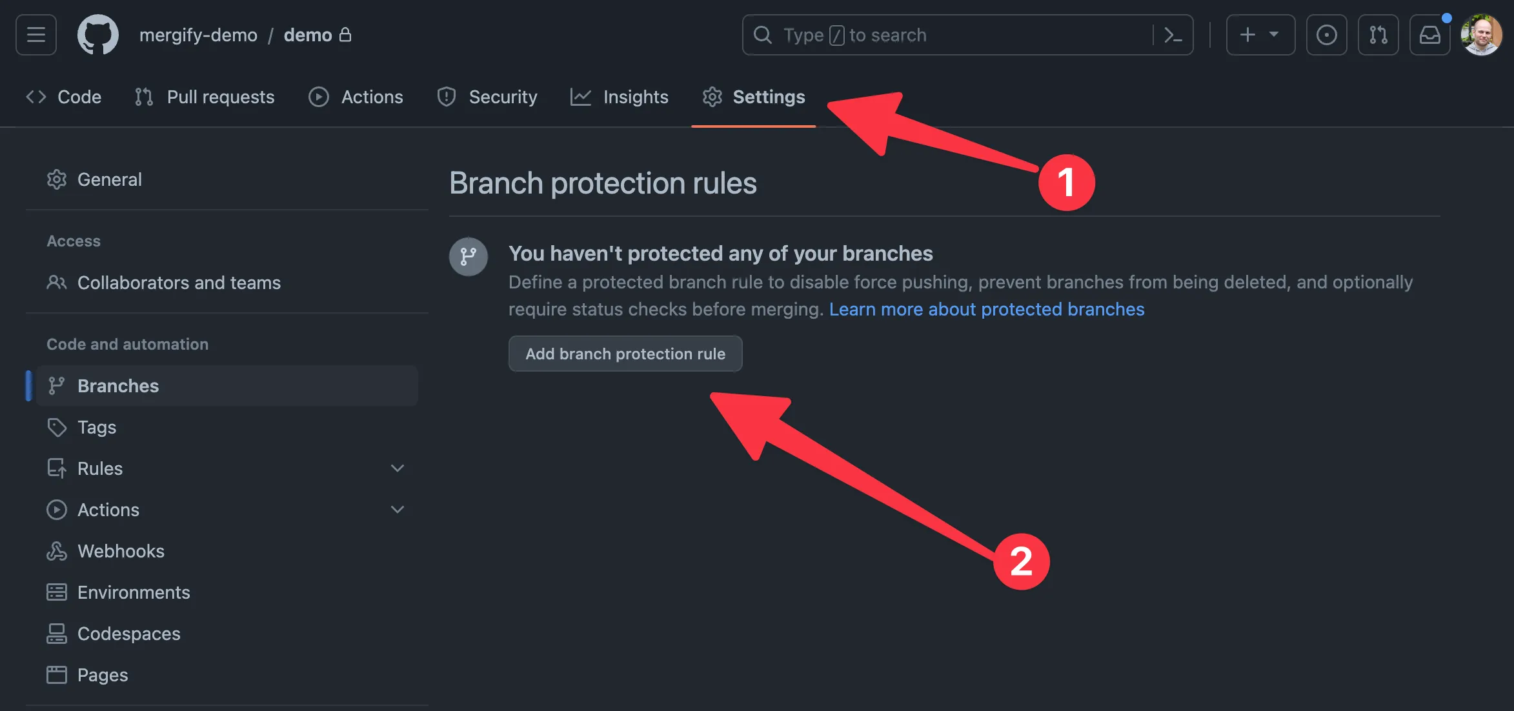The image size is (1514, 711).
Task: Switch to the Insights tab
Action: [635, 97]
